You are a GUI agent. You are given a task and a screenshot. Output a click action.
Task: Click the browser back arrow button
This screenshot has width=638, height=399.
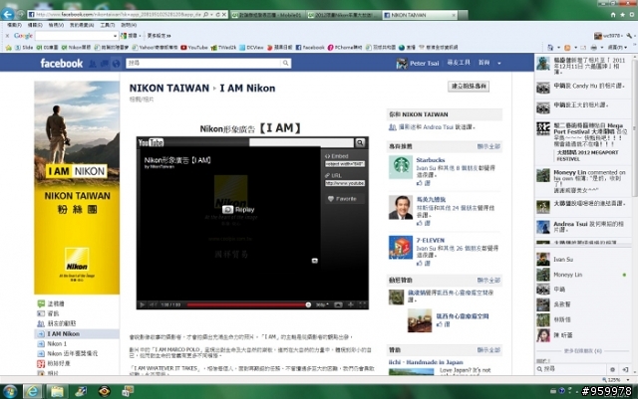8,15
